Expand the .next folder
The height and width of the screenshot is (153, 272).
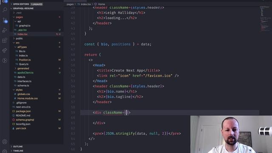pyautogui.click(x=14, y=13)
